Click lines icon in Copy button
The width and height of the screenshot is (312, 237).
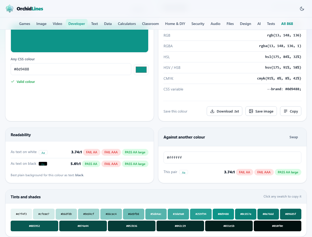[285, 111]
